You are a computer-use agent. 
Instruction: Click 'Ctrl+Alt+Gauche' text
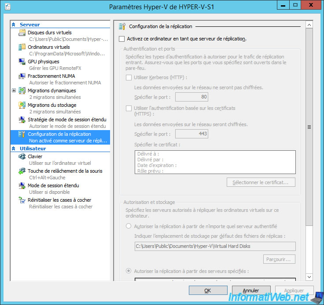pos(47,178)
